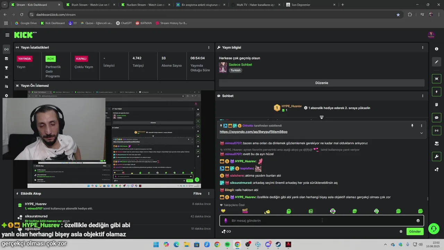
Task: Open the Stream section in left sidebar
Action: (x=6, y=49)
